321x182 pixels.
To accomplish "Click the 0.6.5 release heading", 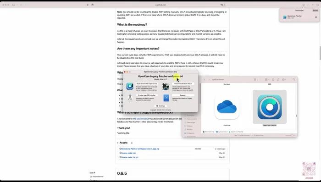I will click(122, 173).
